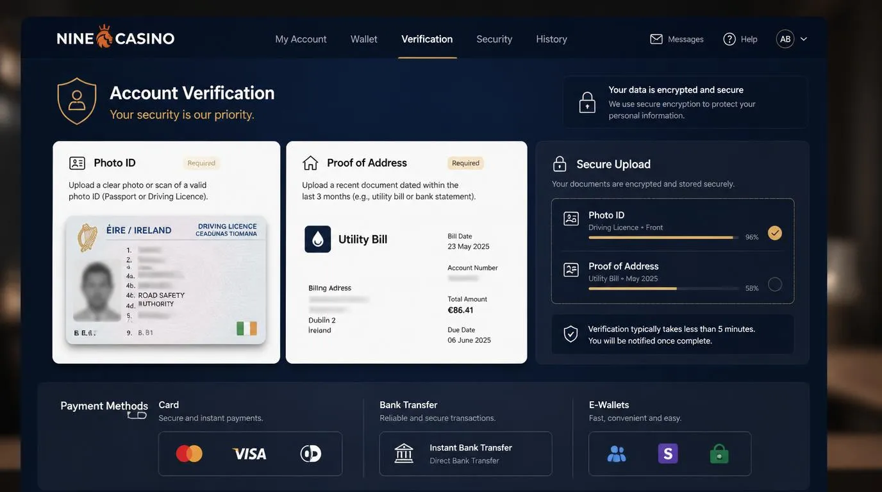Select the Verification tab
The height and width of the screenshot is (492, 882).
(x=427, y=39)
